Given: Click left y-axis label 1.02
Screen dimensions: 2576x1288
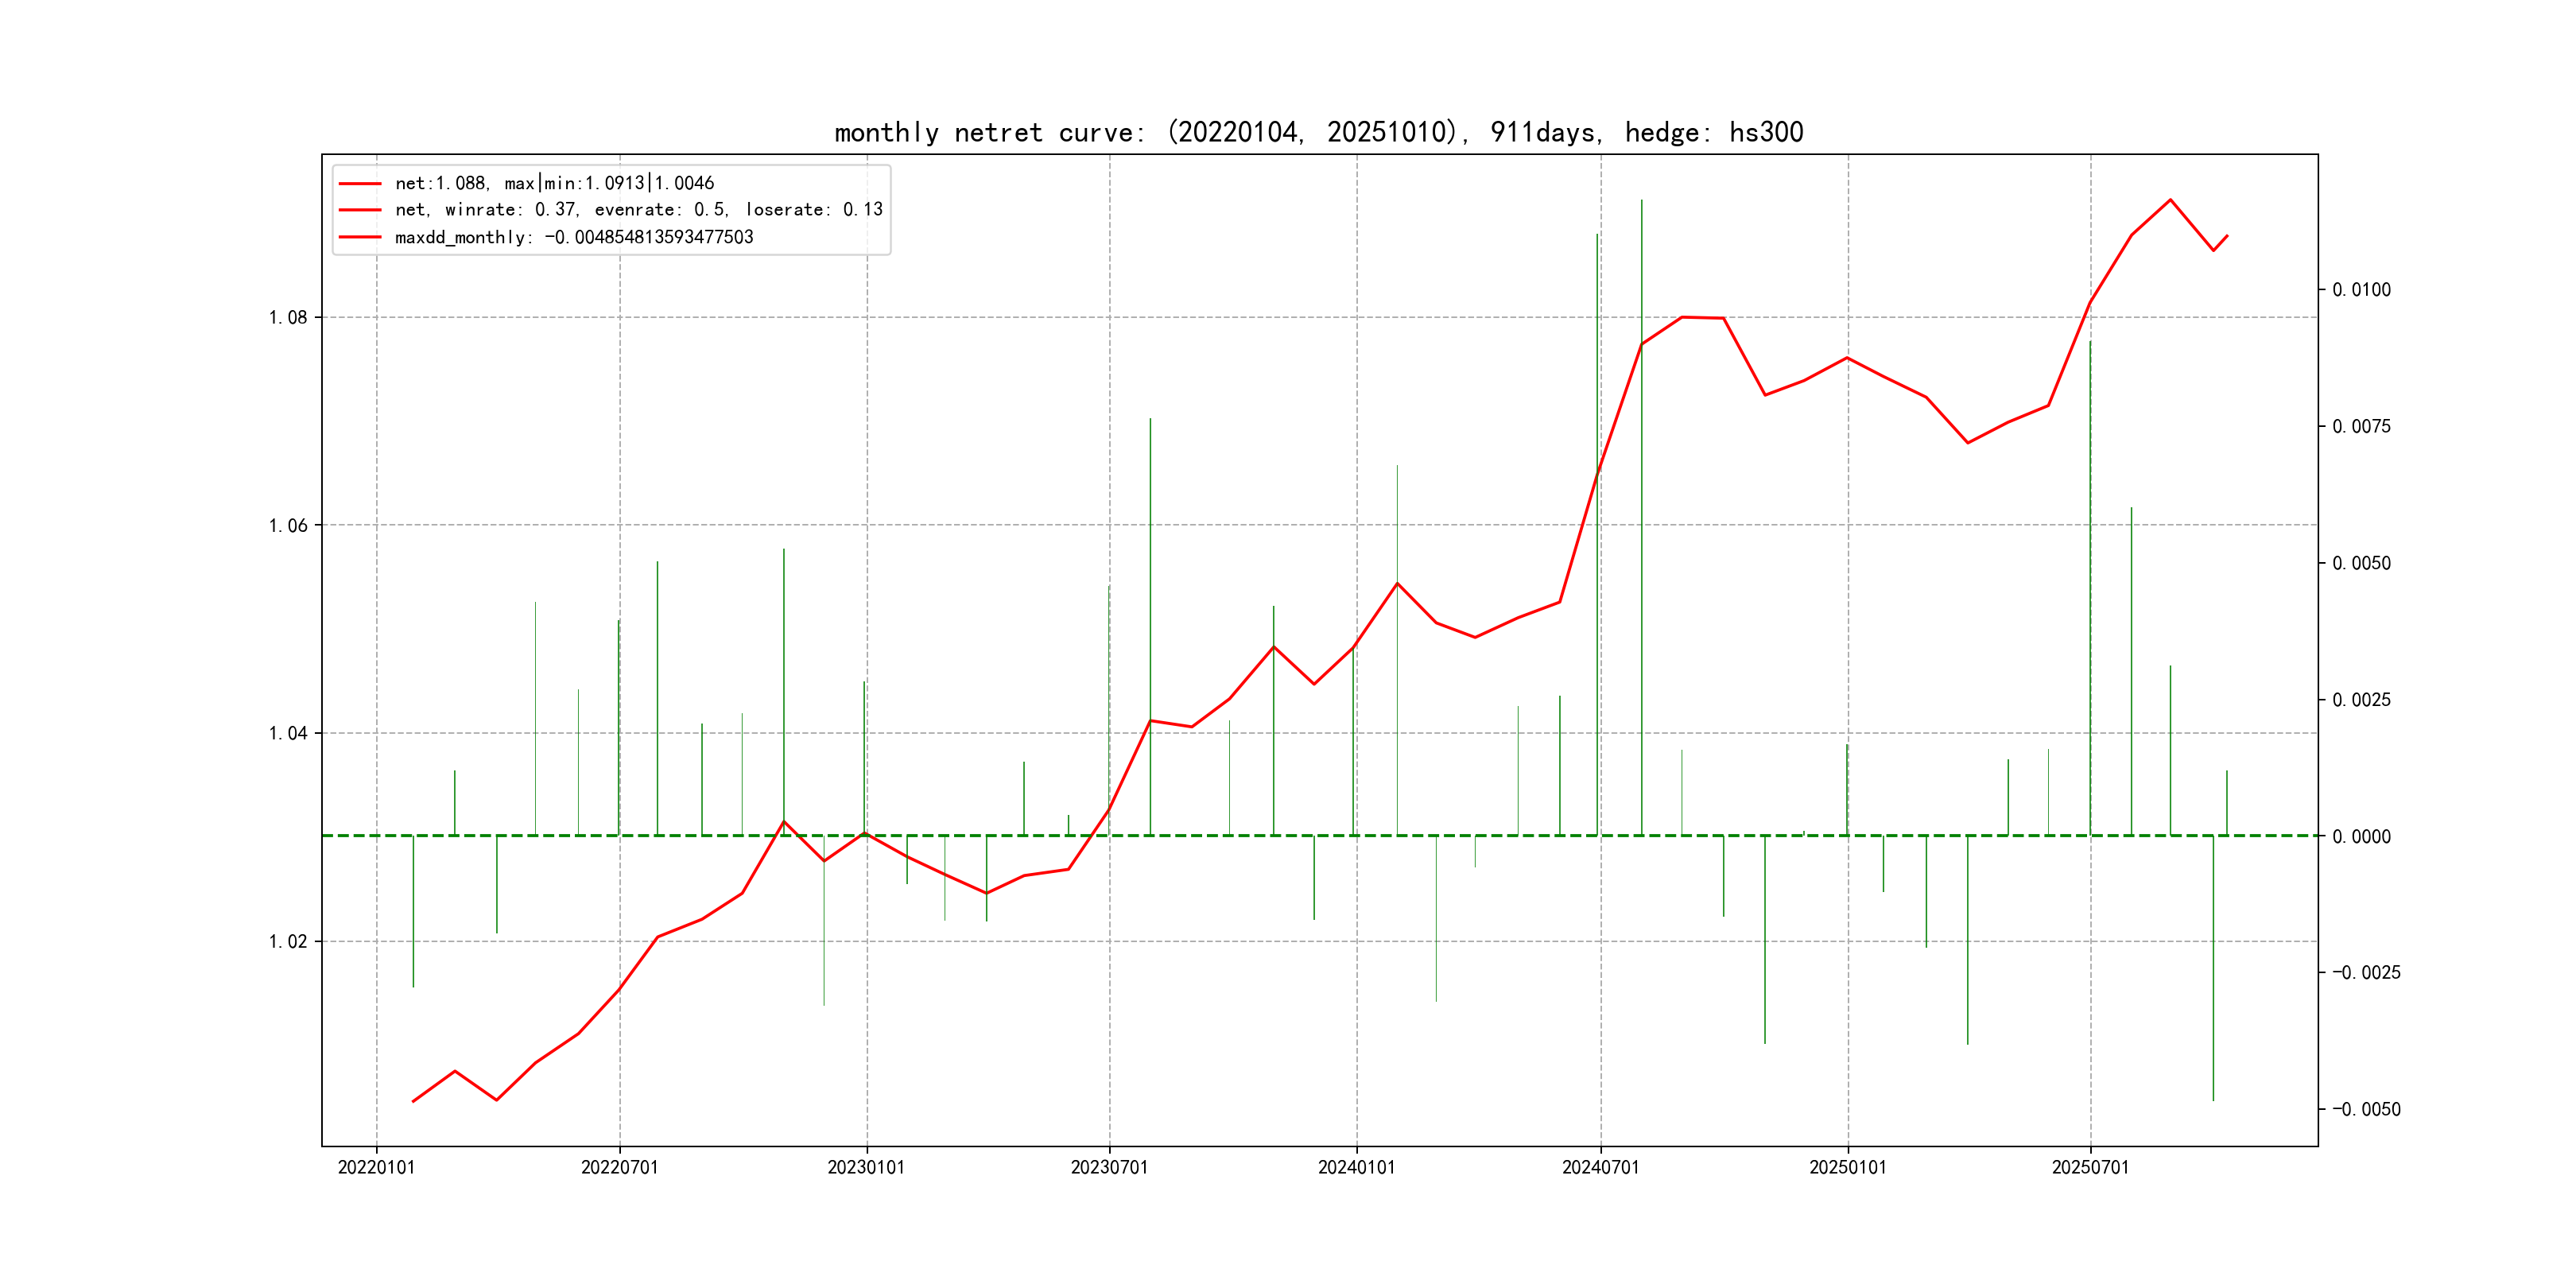Looking at the screenshot, I should [x=288, y=942].
